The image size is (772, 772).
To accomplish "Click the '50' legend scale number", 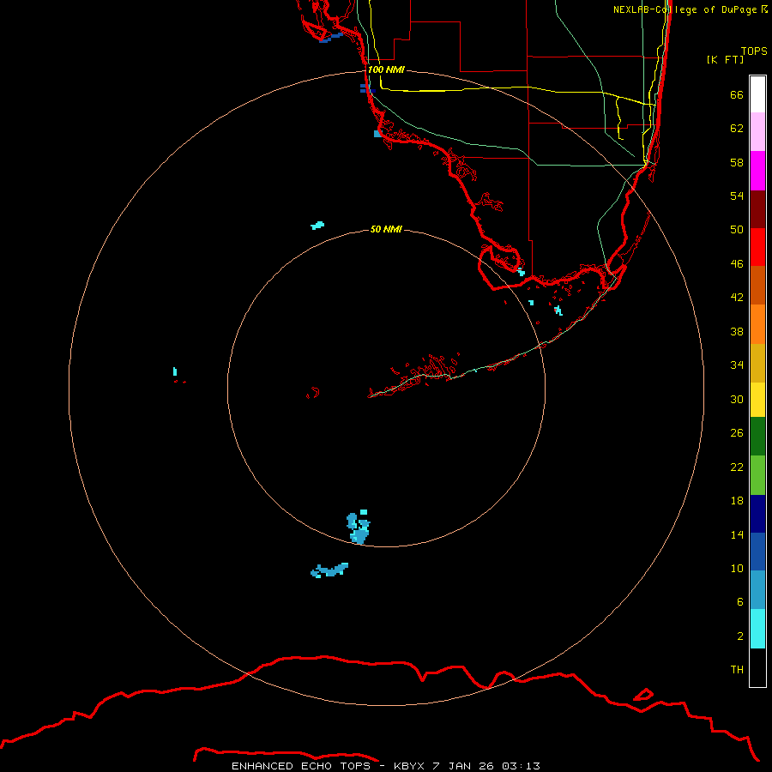I will [737, 229].
